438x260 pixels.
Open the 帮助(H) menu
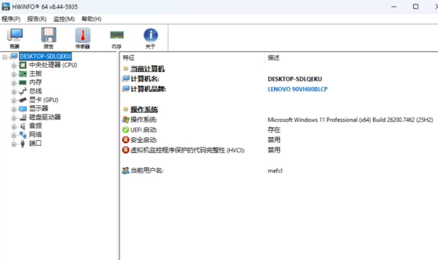pyautogui.click(x=92, y=19)
